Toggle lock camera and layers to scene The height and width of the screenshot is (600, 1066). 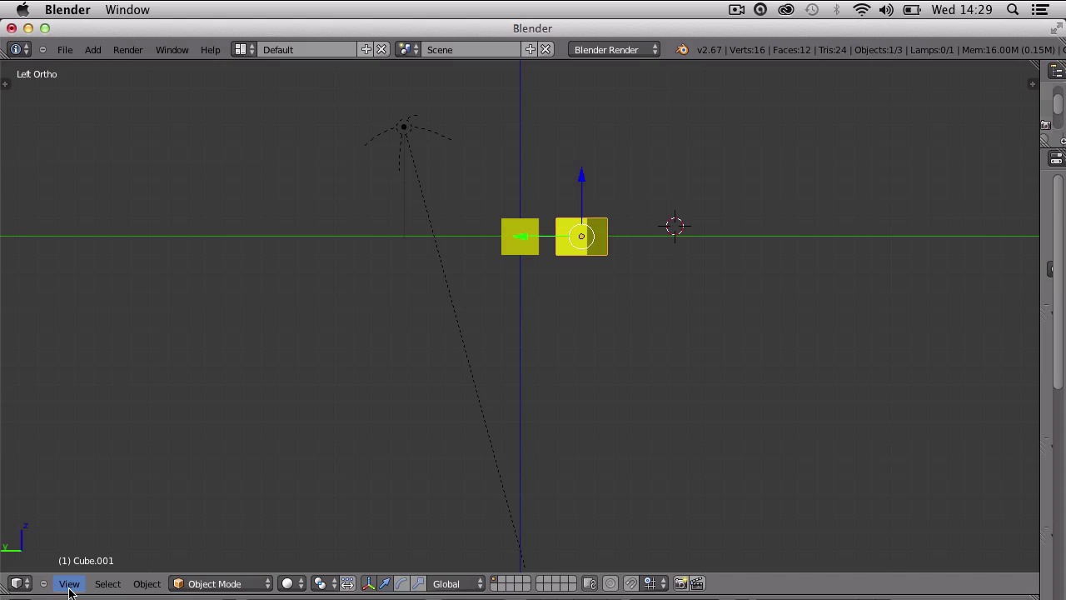tap(589, 584)
